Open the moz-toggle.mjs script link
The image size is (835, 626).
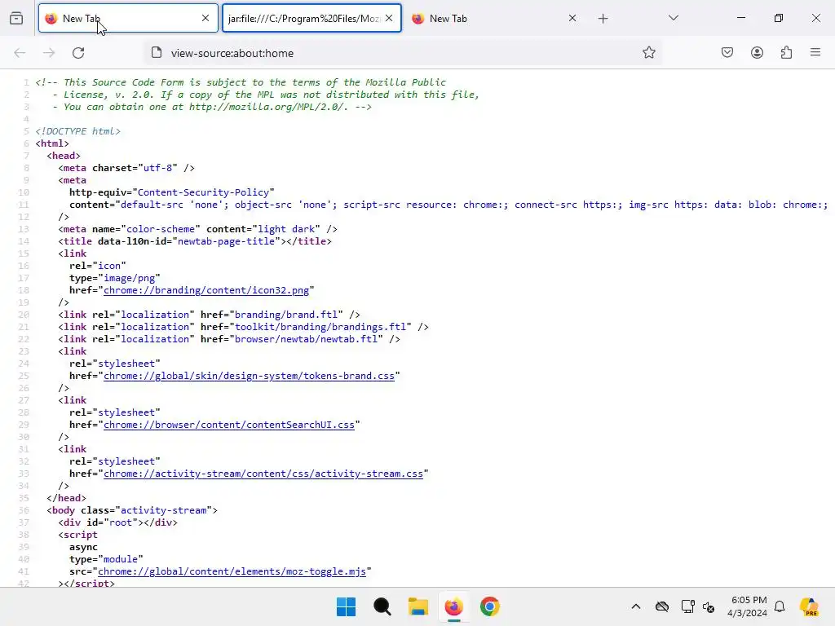pyautogui.click(x=232, y=572)
